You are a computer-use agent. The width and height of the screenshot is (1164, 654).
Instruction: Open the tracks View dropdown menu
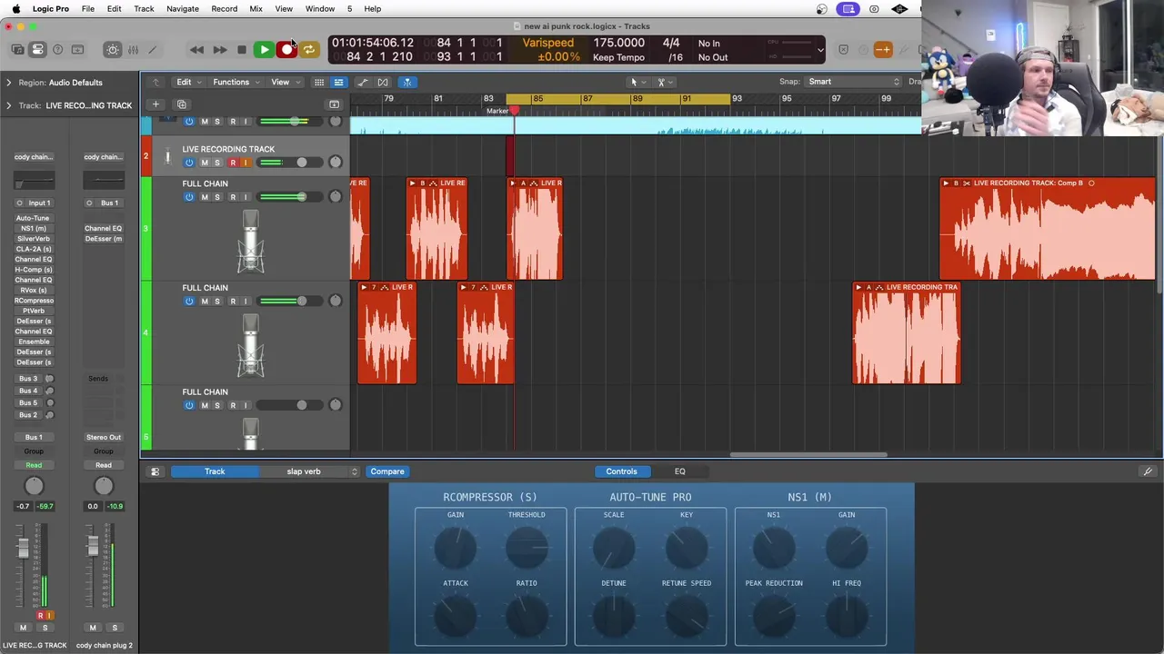285,82
